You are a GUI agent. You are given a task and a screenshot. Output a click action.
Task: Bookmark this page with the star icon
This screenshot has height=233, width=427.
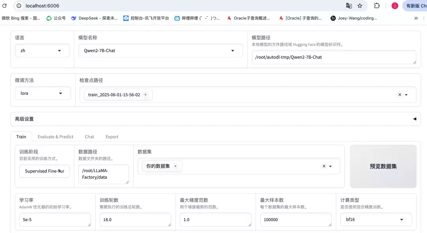pos(360,6)
